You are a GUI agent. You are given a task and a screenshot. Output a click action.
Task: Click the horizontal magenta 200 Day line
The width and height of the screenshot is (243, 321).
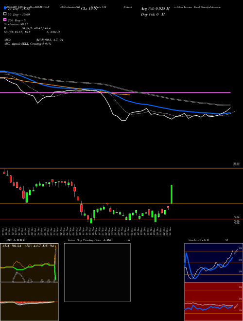pyautogui.click(x=115, y=92)
